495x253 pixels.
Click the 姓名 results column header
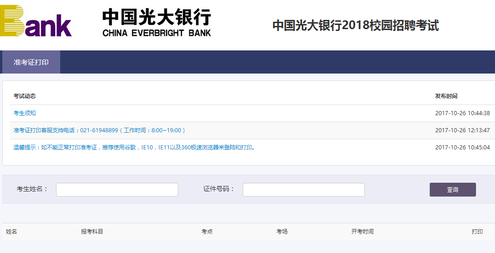click(12, 232)
